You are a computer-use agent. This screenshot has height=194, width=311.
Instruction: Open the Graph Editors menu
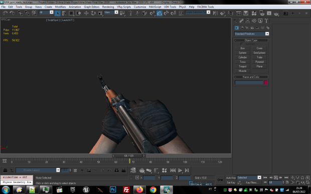click(91, 7)
